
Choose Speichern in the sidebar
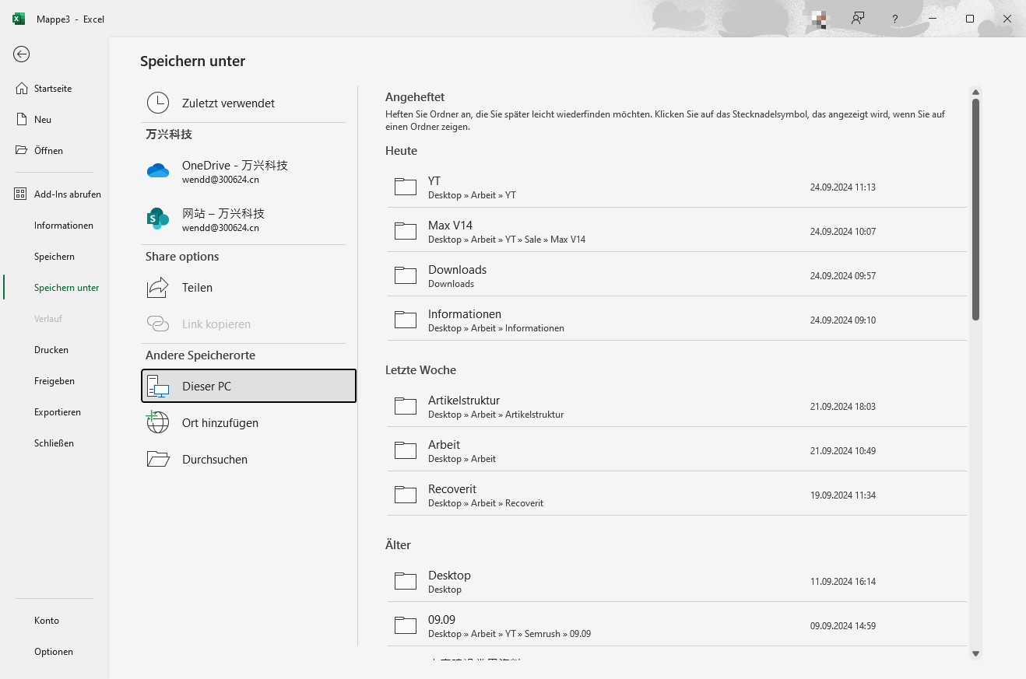[x=54, y=257]
